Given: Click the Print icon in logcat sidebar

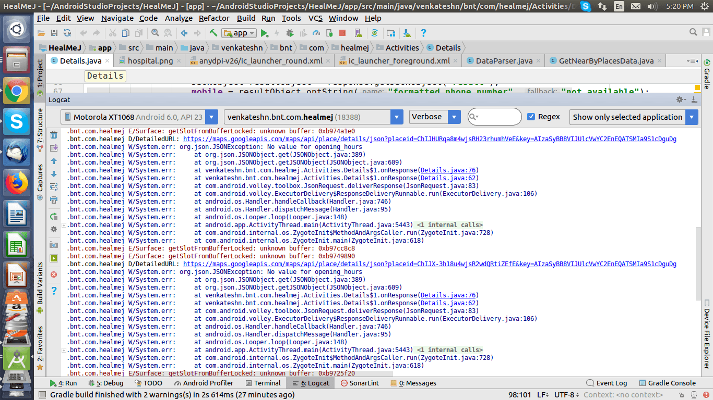Looking at the screenshot, I should pyautogui.click(x=53, y=199).
